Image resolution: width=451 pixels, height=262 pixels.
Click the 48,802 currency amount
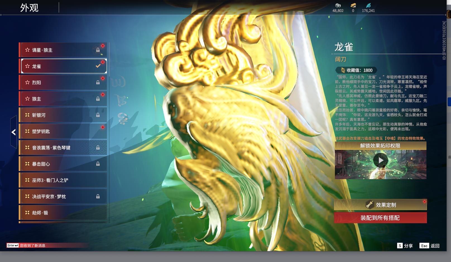point(338,11)
